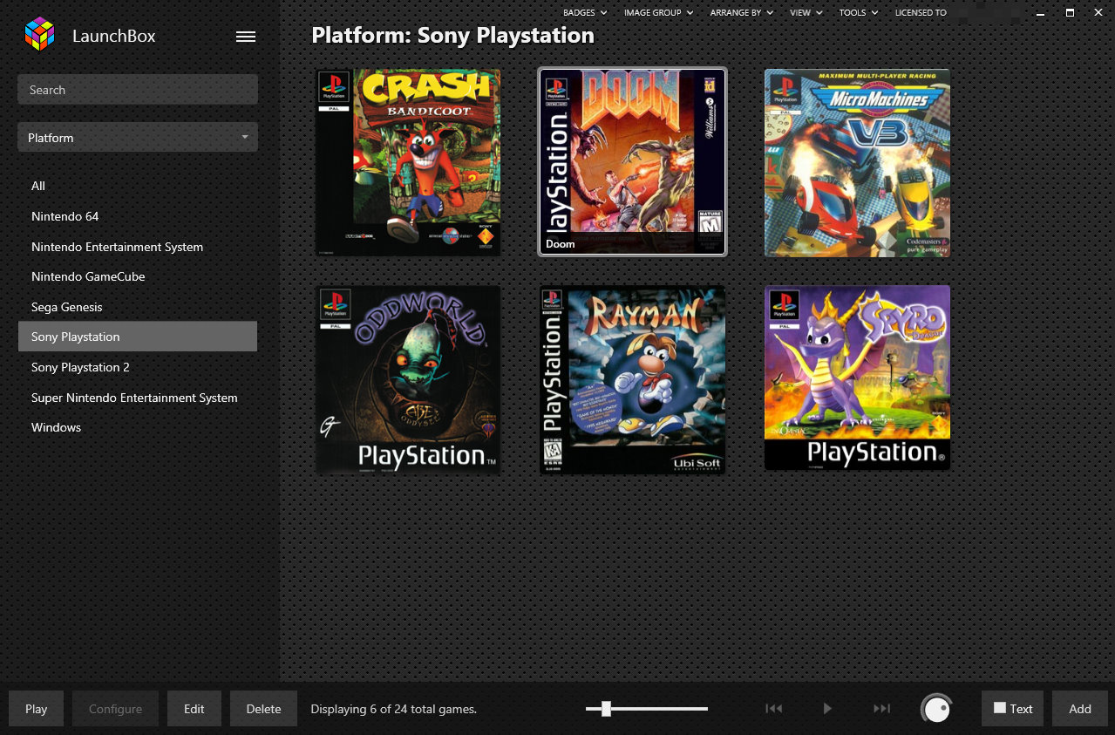Click the 'Displaying 6 of 24 total games.' status text

click(393, 709)
